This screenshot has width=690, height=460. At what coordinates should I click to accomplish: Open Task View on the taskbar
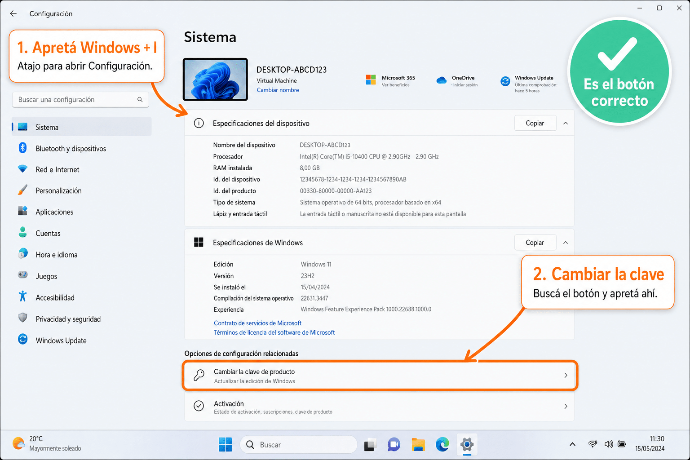tap(370, 444)
